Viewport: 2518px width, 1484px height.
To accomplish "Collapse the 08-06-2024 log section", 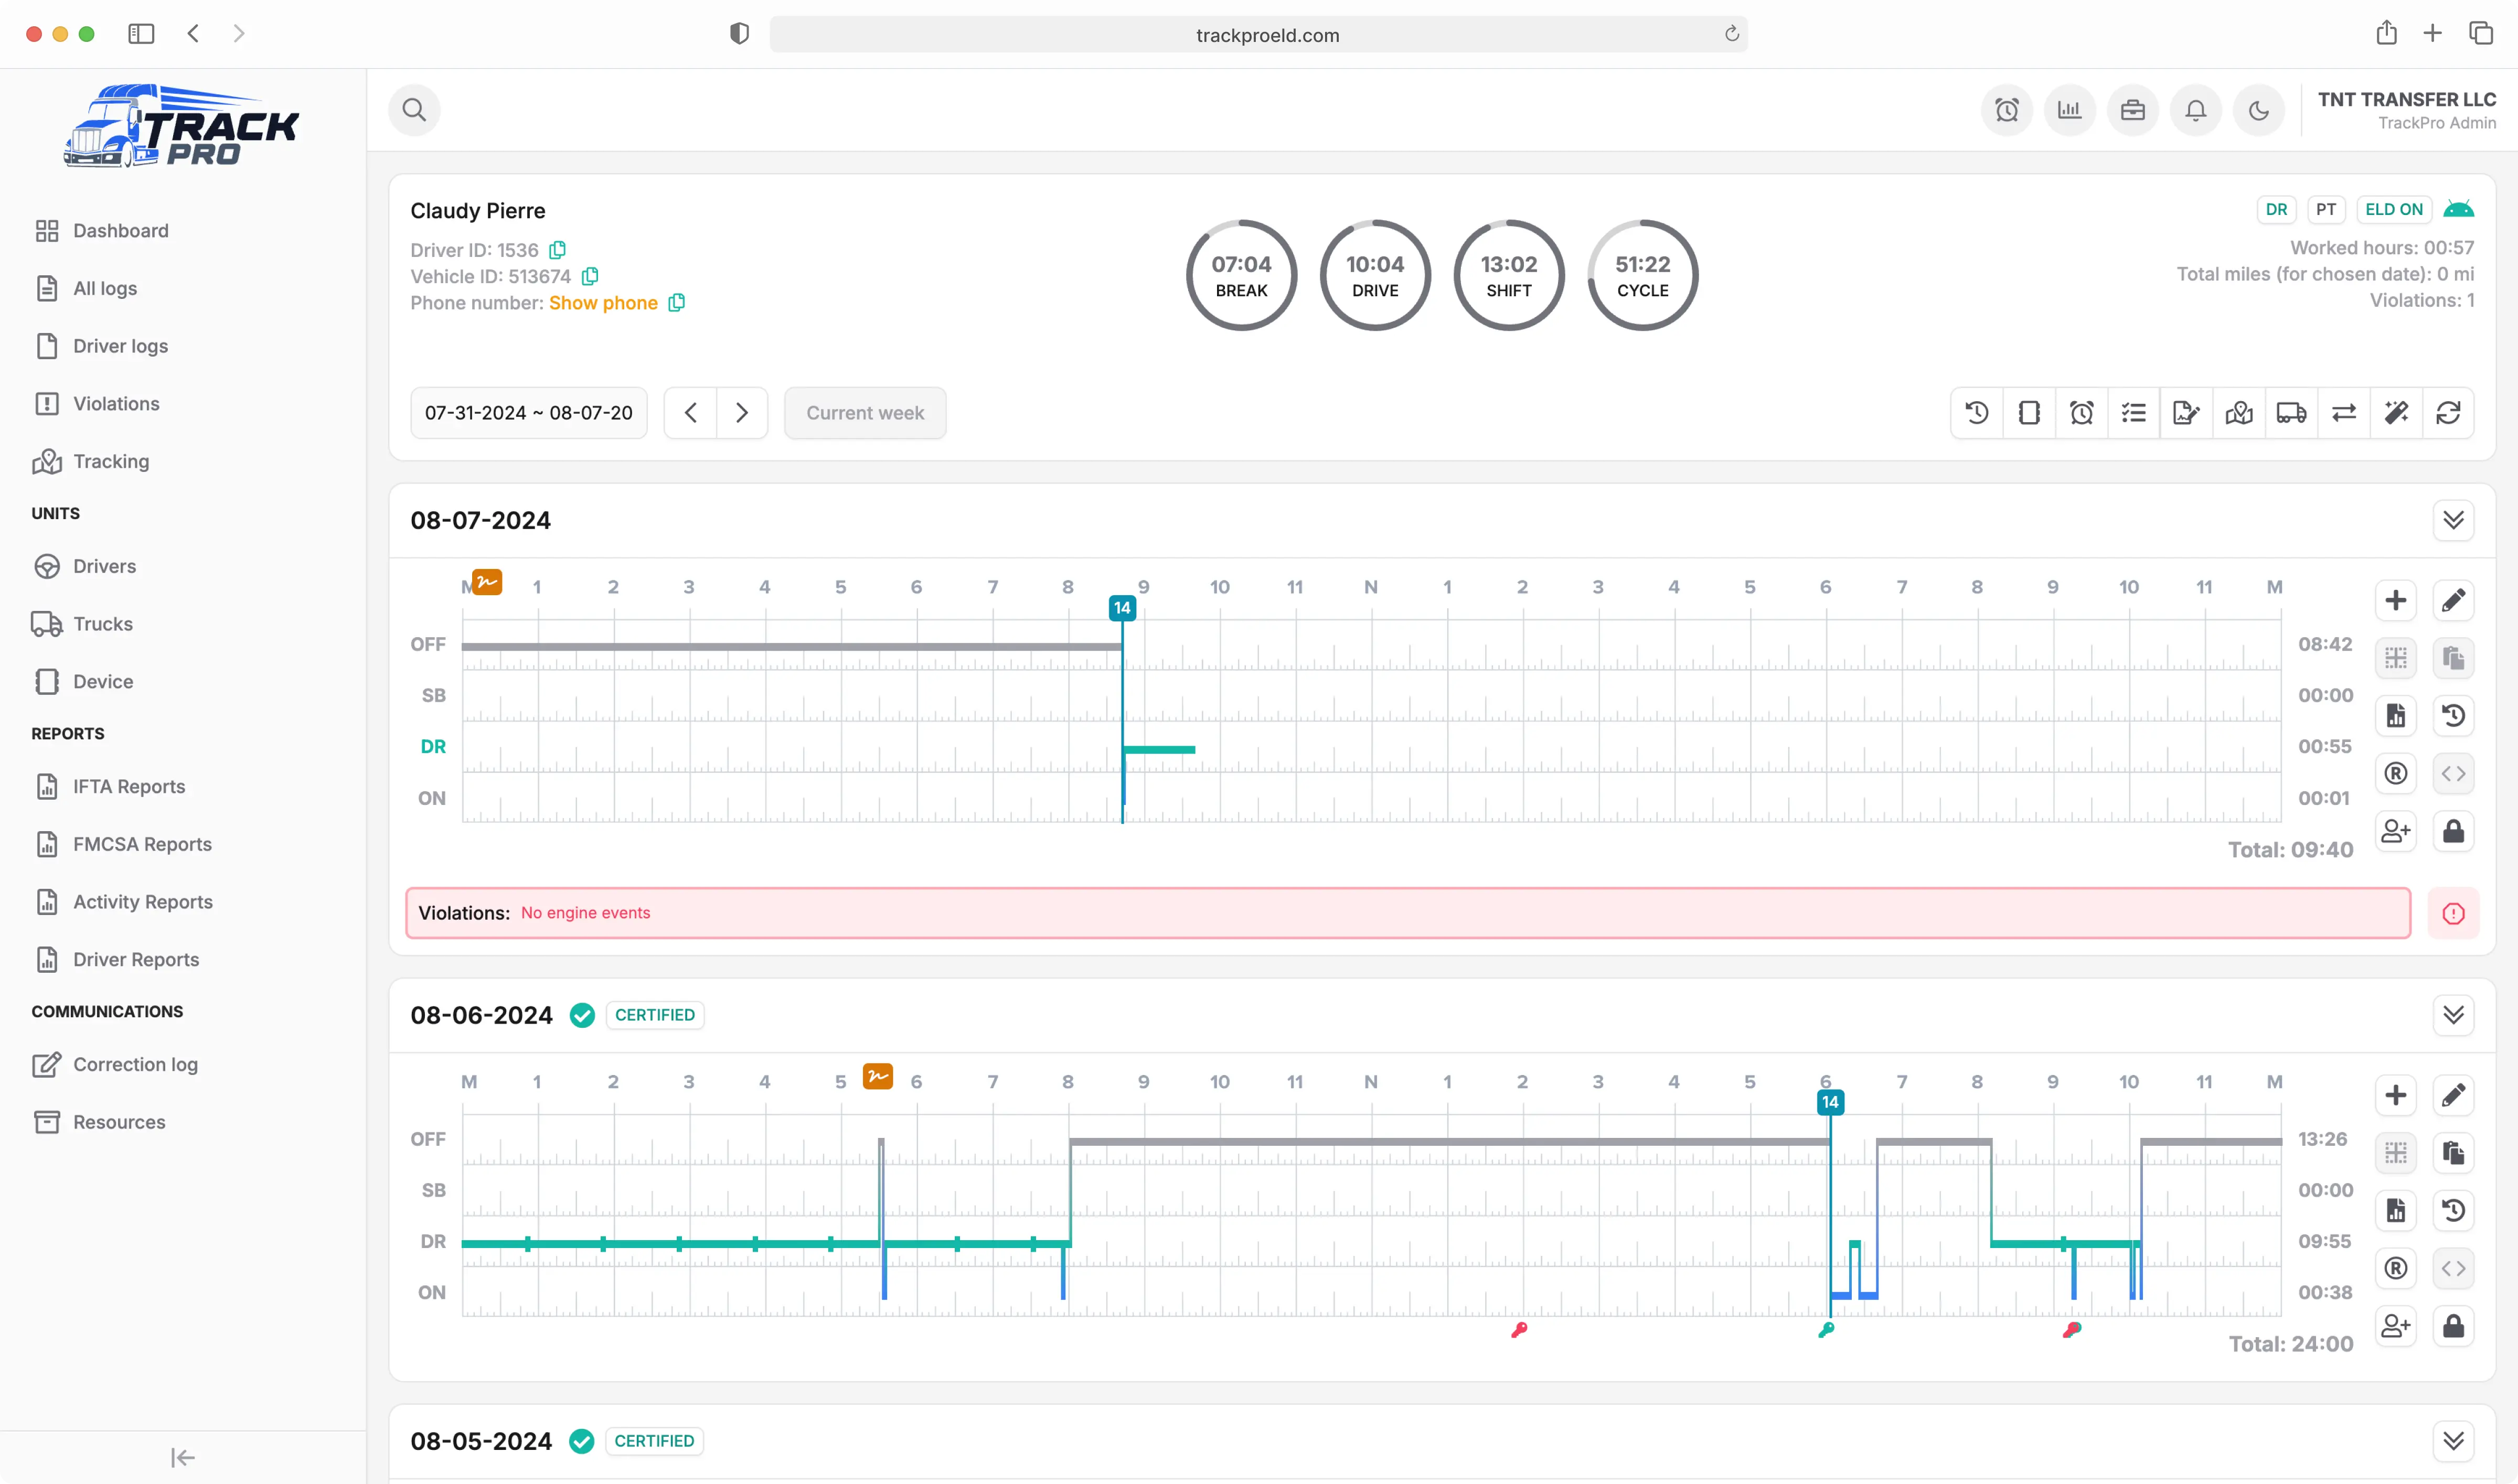I will tap(2453, 1015).
